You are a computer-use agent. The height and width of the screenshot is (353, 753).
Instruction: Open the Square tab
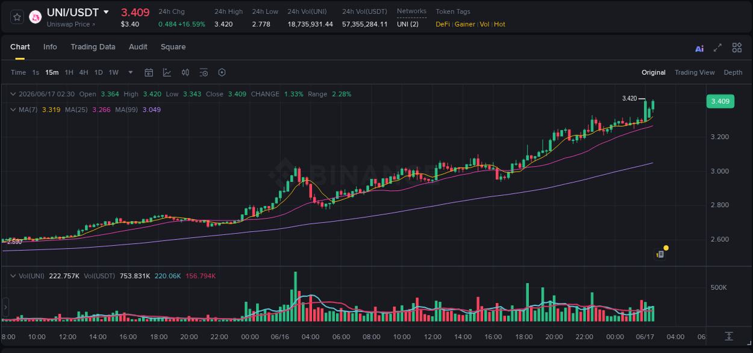pos(173,47)
